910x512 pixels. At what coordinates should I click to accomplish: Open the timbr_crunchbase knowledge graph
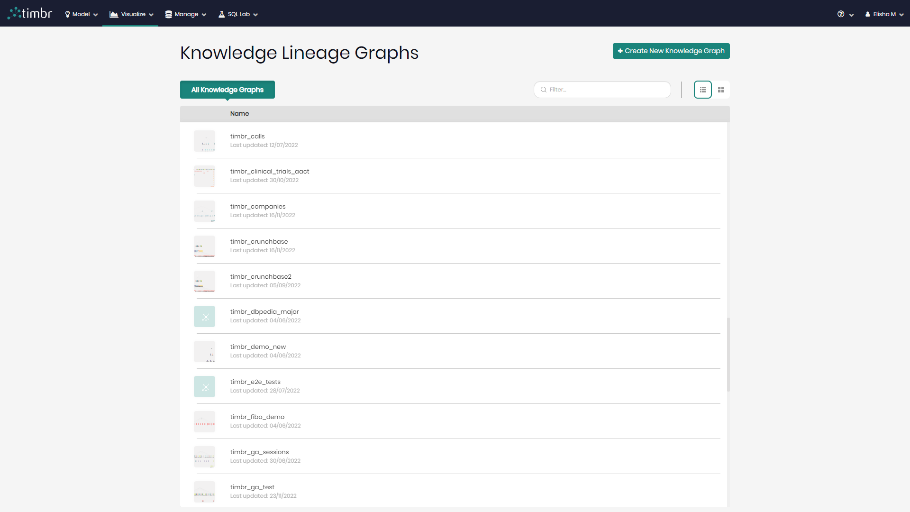(259, 242)
